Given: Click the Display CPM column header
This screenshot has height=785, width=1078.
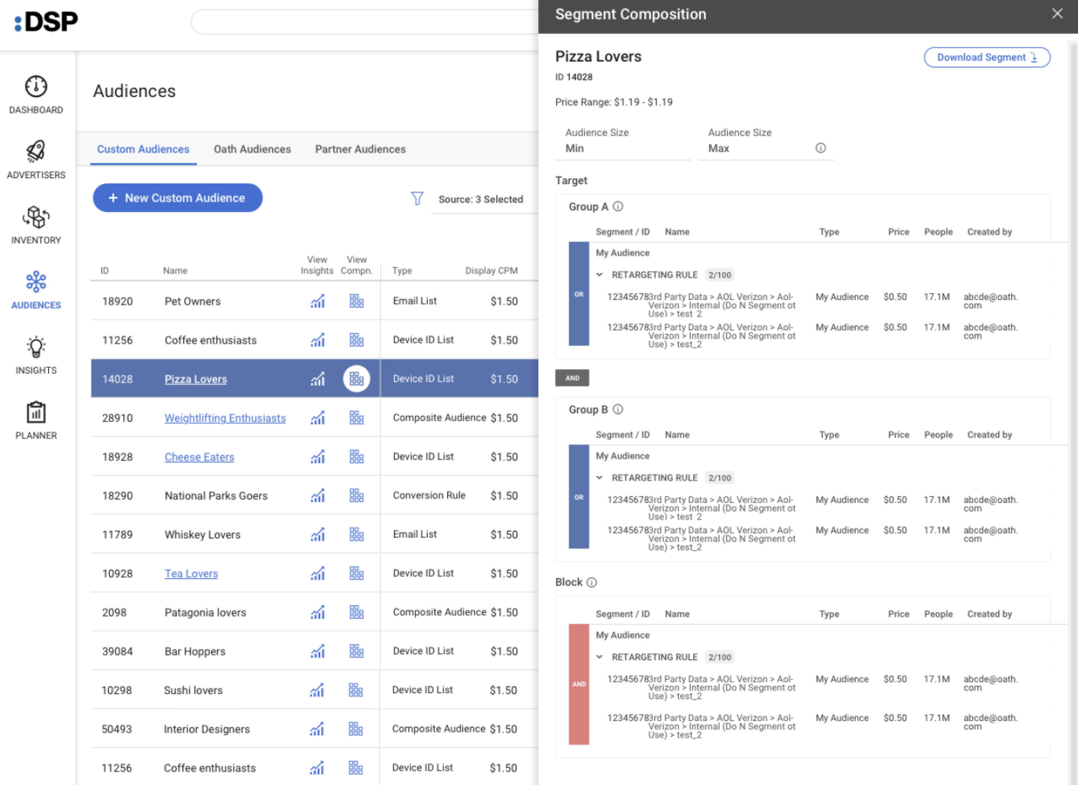Looking at the screenshot, I should 491,270.
